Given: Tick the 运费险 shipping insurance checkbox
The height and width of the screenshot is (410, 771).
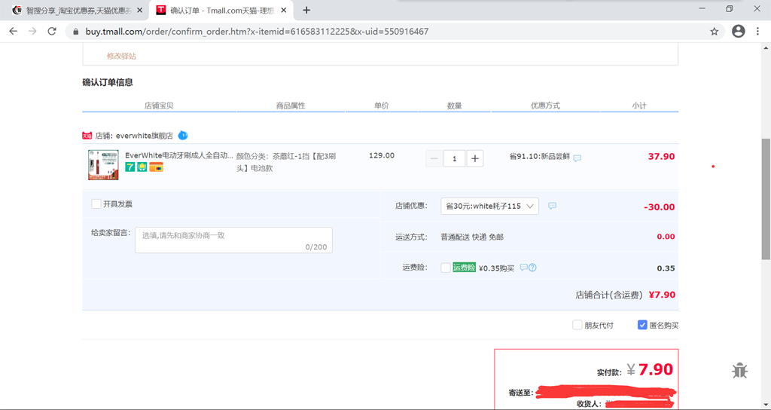Looking at the screenshot, I should click(x=446, y=268).
